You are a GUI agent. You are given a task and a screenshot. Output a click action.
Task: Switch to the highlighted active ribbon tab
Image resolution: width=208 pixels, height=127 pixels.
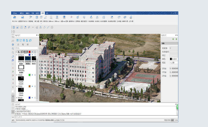[x=43, y=13]
